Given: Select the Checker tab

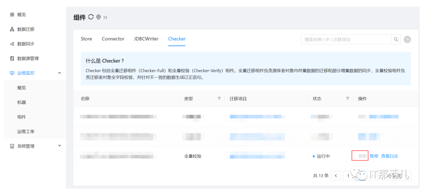Looking at the screenshot, I should (177, 39).
